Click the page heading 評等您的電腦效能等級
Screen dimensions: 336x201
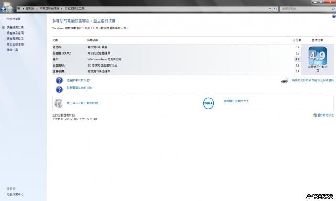[x=84, y=21]
